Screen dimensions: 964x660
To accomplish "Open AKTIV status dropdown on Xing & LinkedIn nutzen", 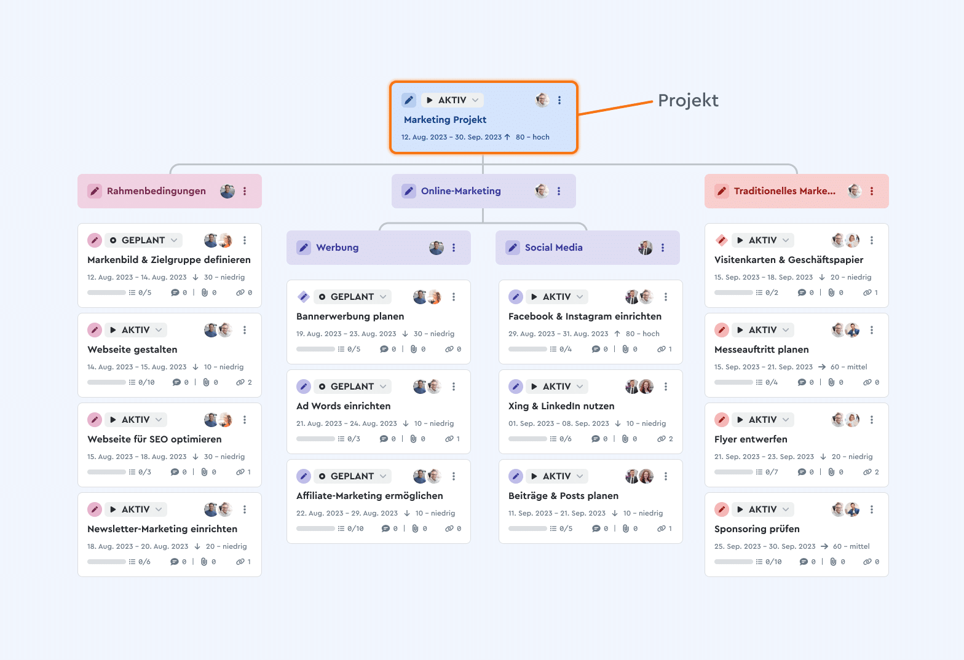I will pyautogui.click(x=557, y=387).
